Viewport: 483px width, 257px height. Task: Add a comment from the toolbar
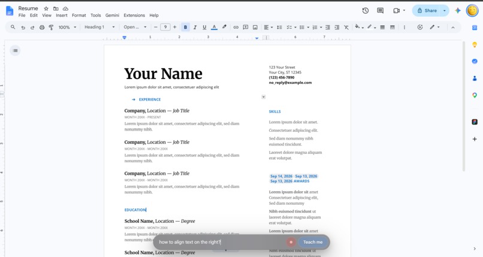point(246,27)
